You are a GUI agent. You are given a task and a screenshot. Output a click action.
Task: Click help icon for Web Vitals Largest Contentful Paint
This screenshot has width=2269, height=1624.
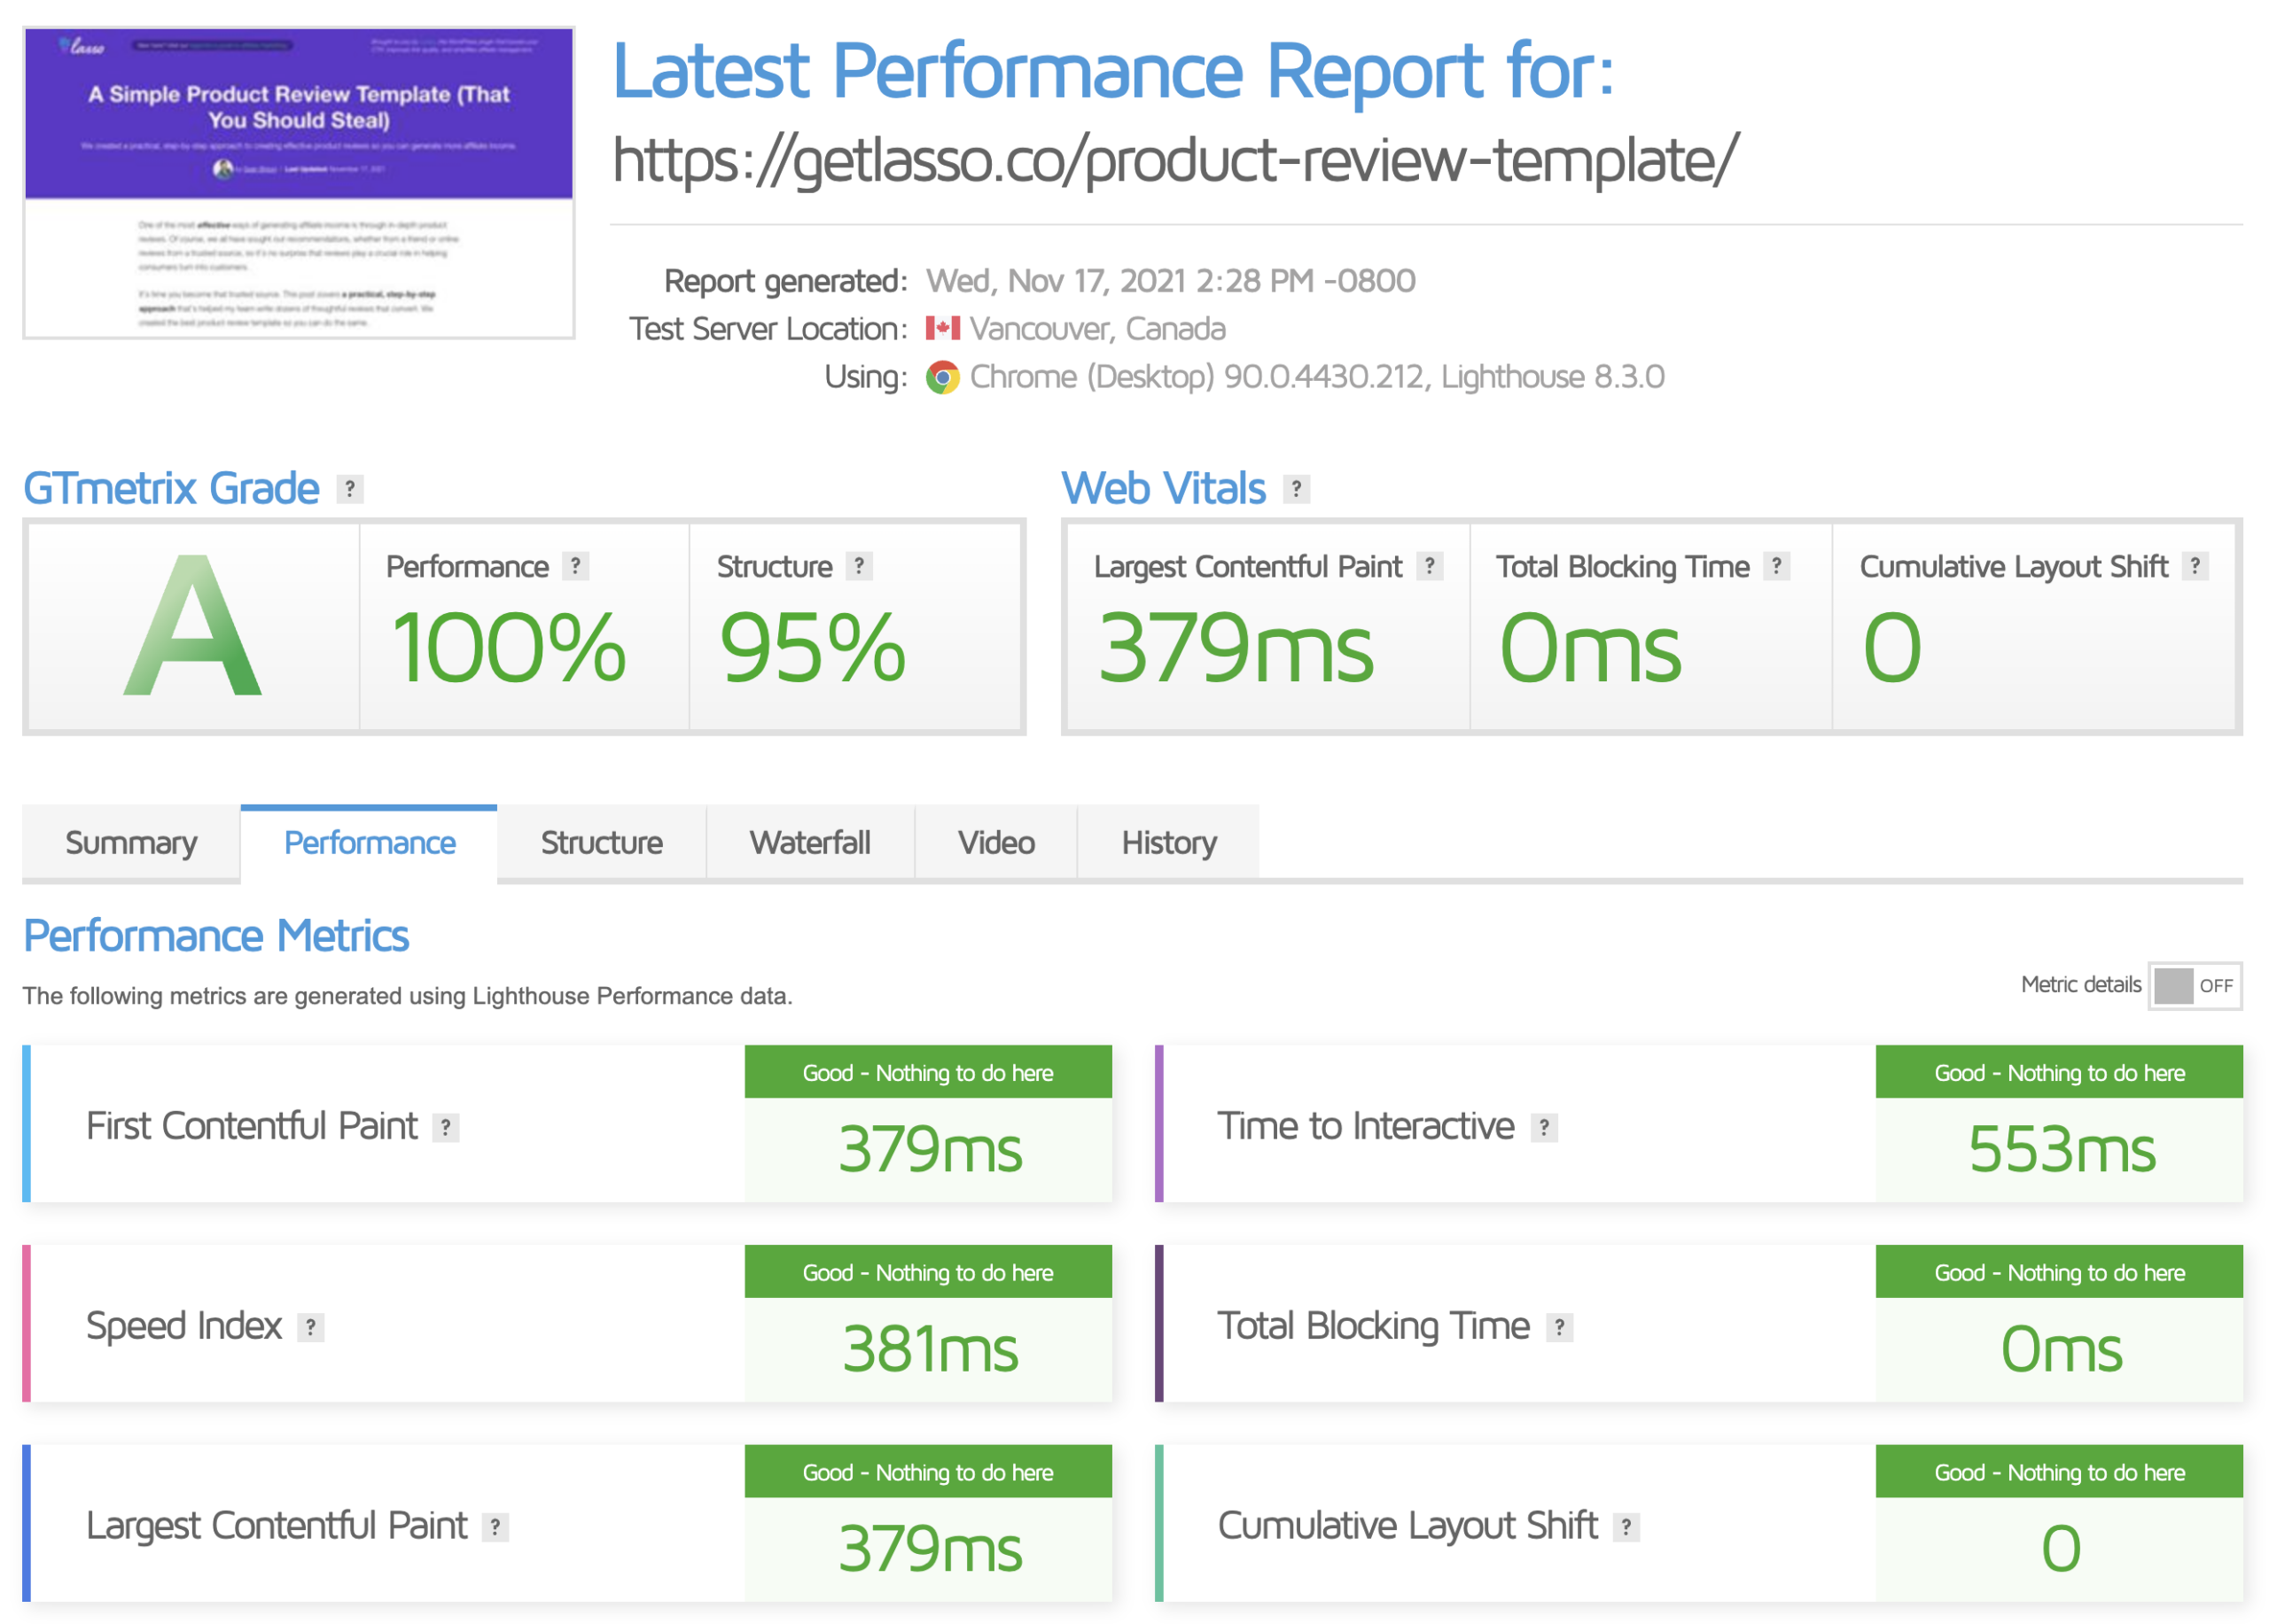[x=1430, y=566]
